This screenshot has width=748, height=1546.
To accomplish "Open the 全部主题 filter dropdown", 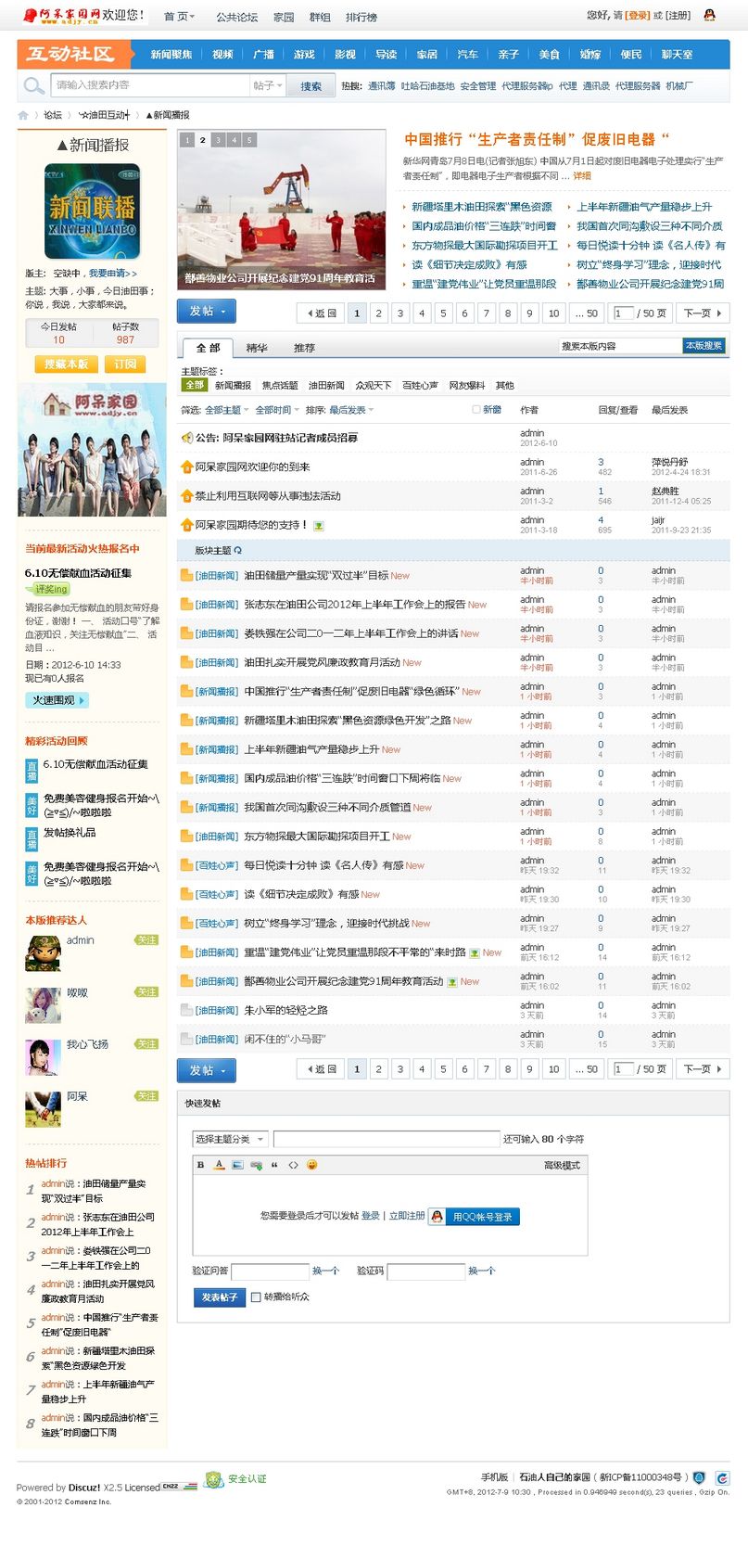I will click(226, 410).
